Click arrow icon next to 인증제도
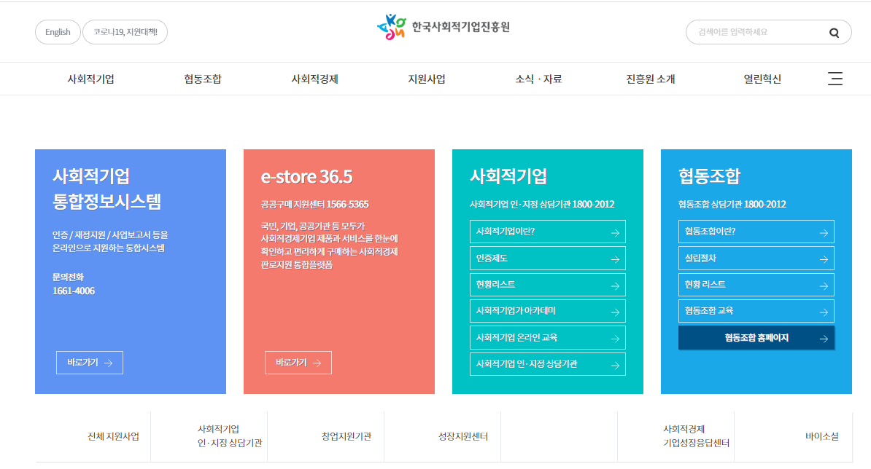 (615, 259)
